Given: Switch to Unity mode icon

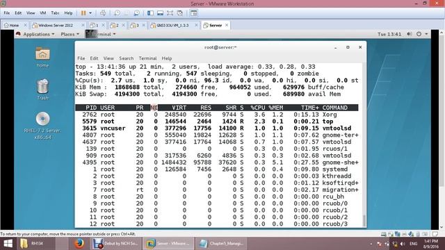Looking at the screenshot, I should pos(180,13).
